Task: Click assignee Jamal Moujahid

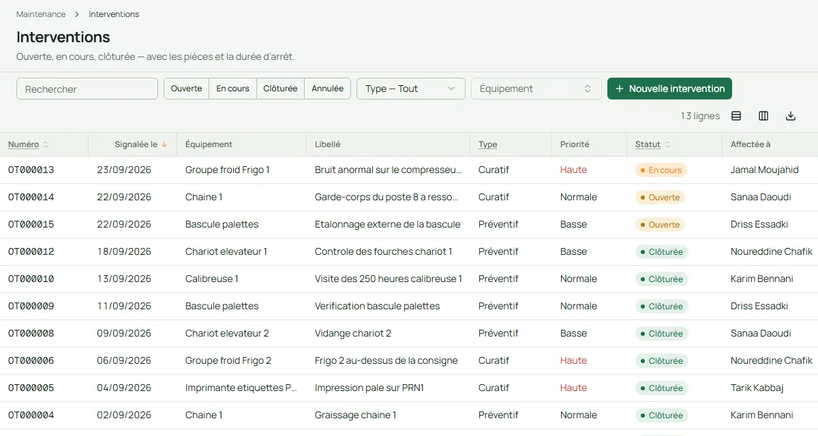Action: tap(765, 170)
